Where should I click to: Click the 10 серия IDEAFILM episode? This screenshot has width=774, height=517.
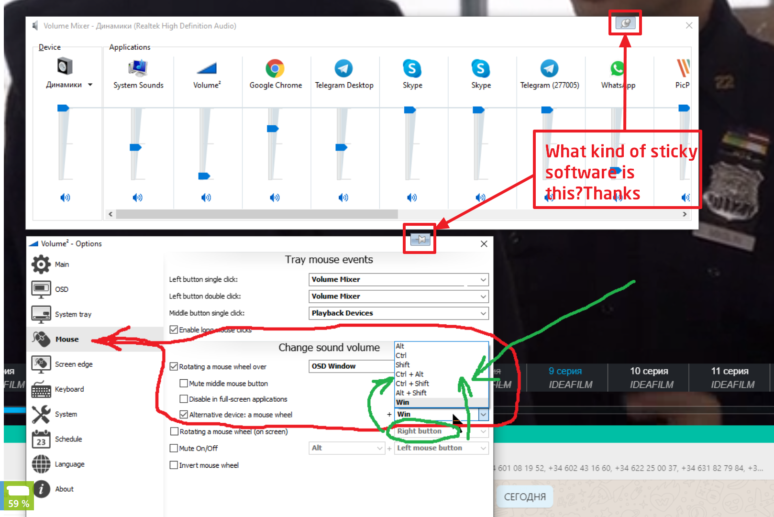(x=649, y=377)
